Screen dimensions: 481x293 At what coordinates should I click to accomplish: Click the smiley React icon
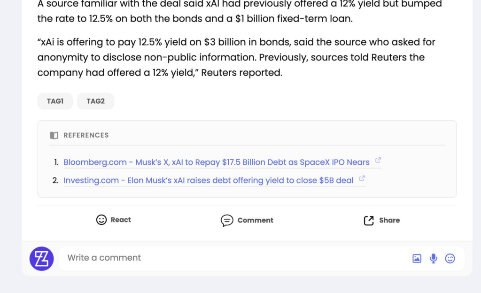pyautogui.click(x=101, y=220)
